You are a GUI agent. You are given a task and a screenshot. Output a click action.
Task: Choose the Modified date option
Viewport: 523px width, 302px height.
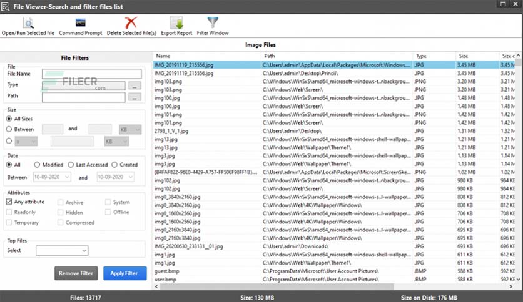click(x=37, y=165)
